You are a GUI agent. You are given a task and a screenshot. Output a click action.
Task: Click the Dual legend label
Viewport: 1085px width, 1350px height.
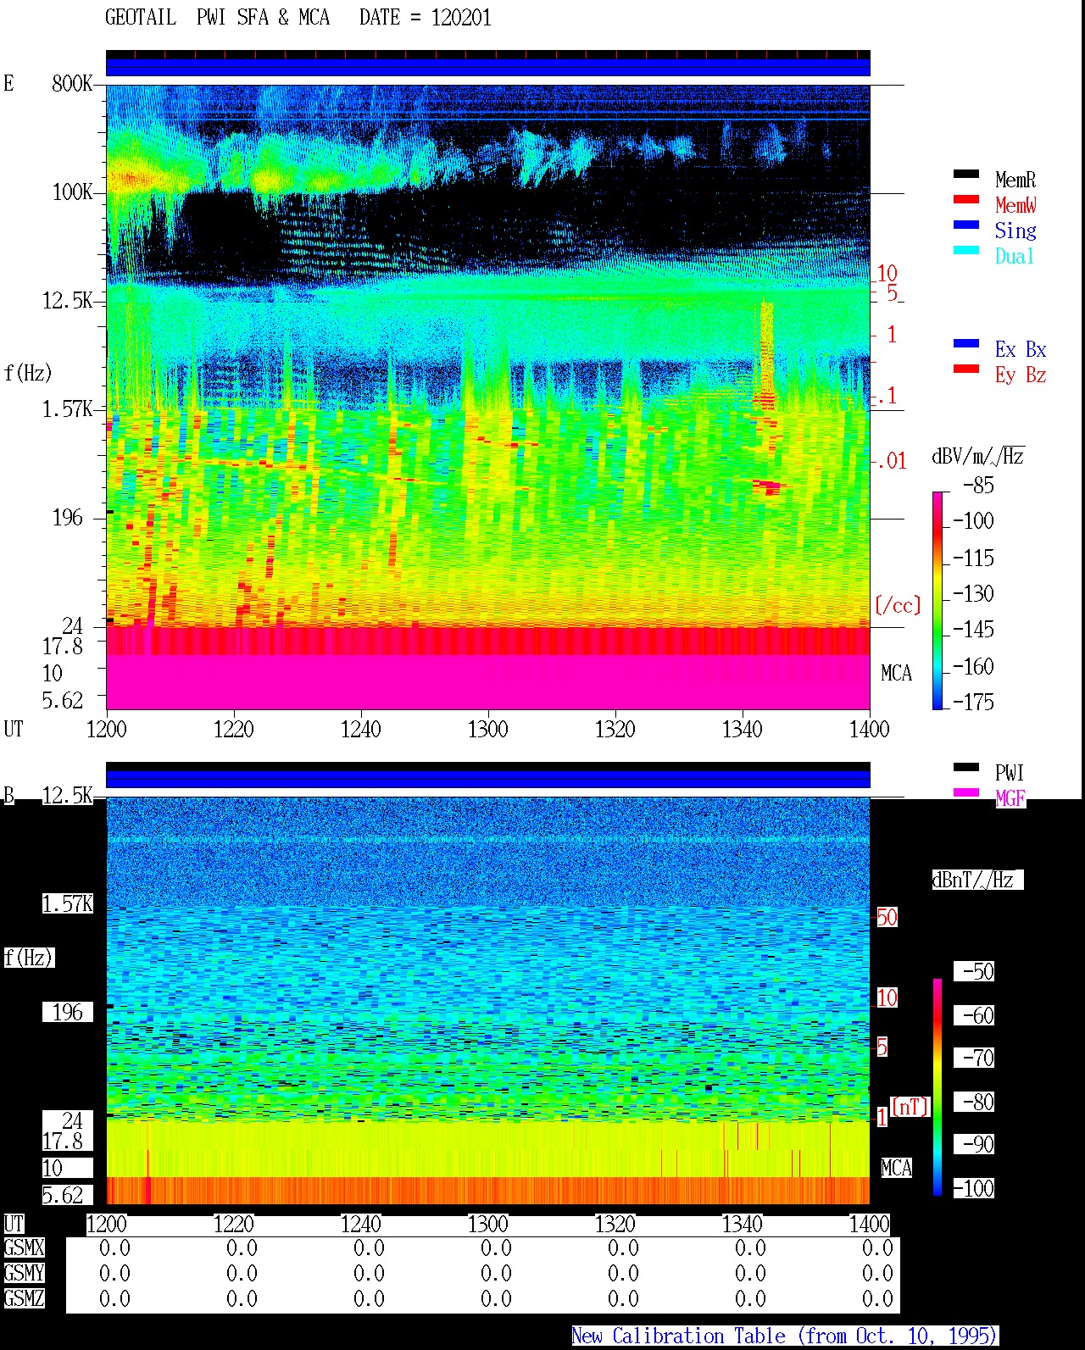pos(1015,256)
